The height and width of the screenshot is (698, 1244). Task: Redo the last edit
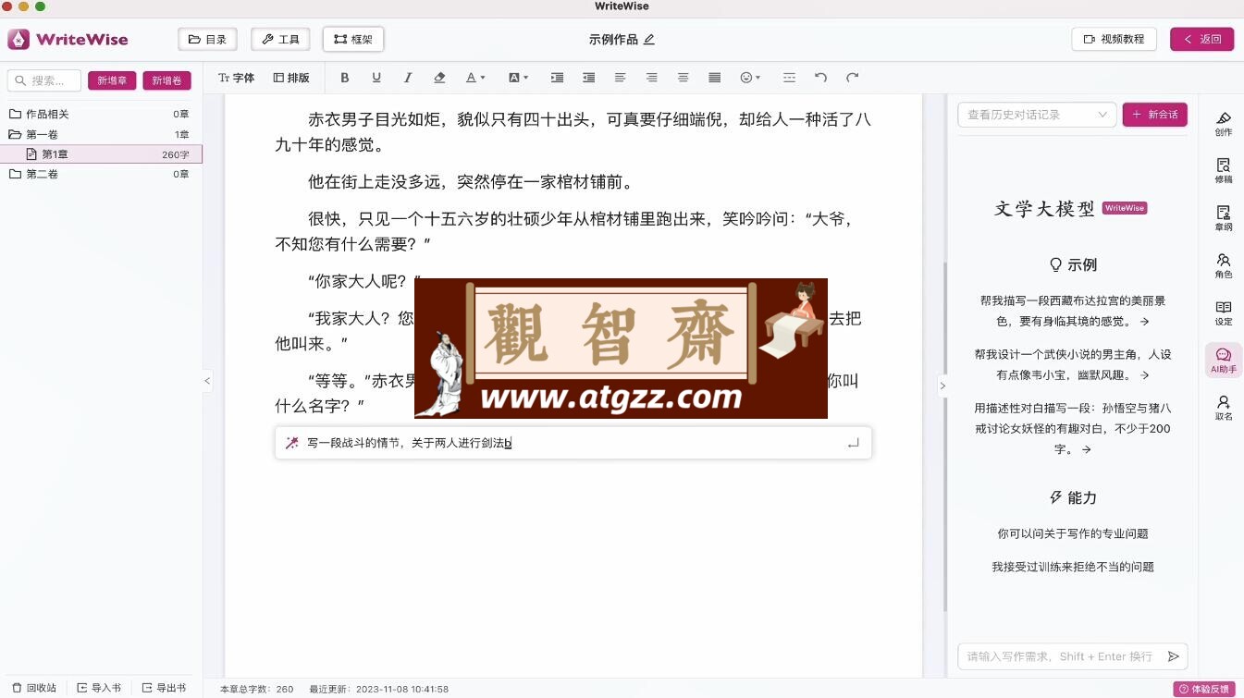point(852,78)
